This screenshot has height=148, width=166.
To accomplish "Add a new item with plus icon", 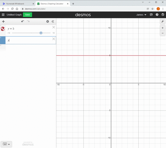I will point(3,21).
